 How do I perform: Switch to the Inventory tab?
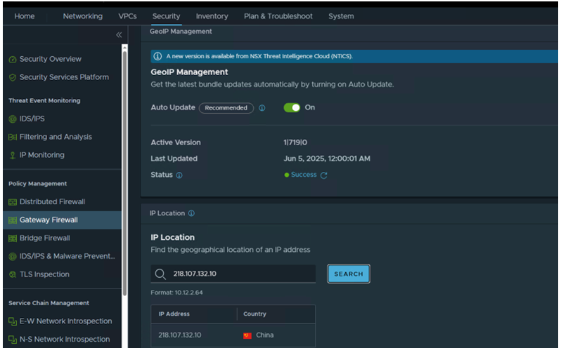pos(212,16)
